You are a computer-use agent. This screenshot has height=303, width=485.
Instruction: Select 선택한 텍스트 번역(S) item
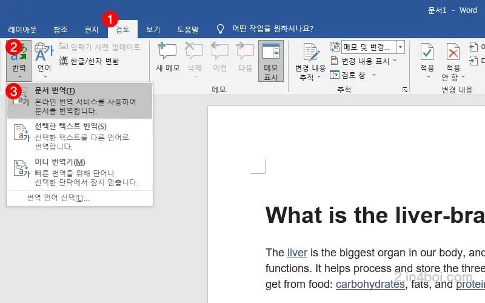pyautogui.click(x=79, y=136)
